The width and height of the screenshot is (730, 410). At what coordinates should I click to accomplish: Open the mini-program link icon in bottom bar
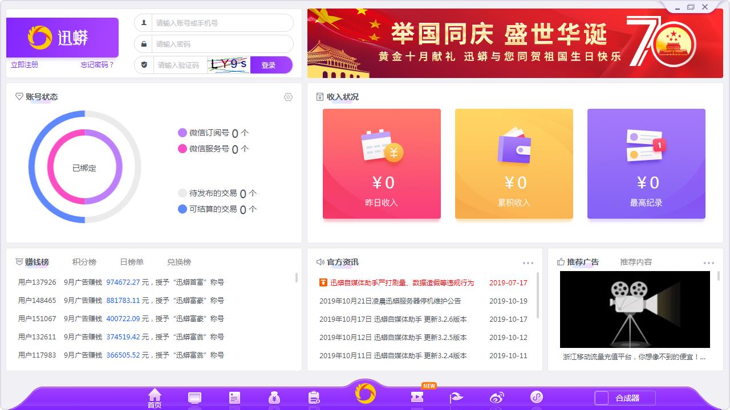[x=537, y=397]
